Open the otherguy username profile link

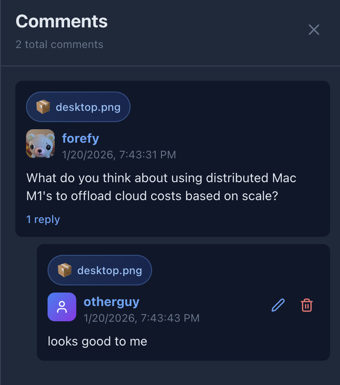coord(111,302)
